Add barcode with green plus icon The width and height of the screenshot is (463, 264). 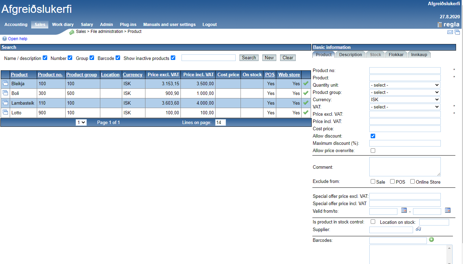(431, 239)
